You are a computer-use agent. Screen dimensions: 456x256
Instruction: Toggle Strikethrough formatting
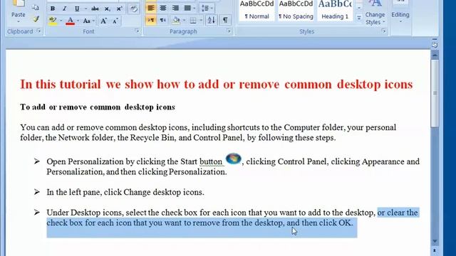pos(95,9)
